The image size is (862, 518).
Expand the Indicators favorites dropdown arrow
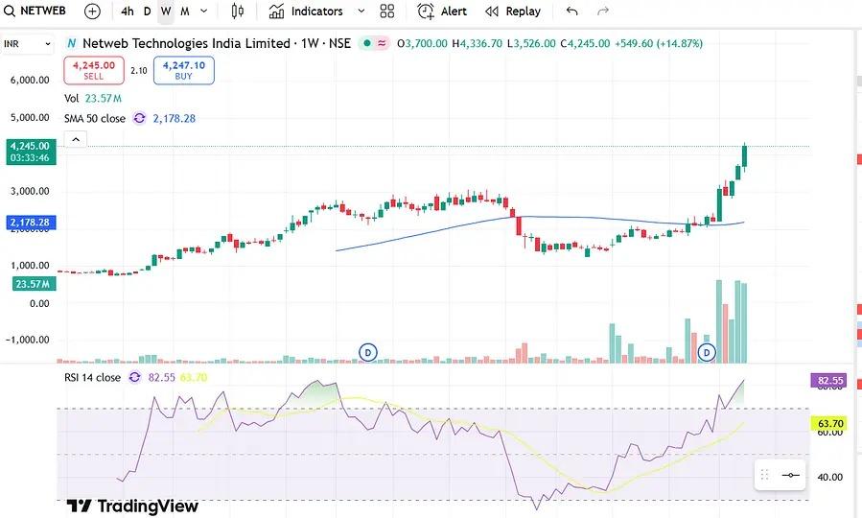[x=361, y=11]
